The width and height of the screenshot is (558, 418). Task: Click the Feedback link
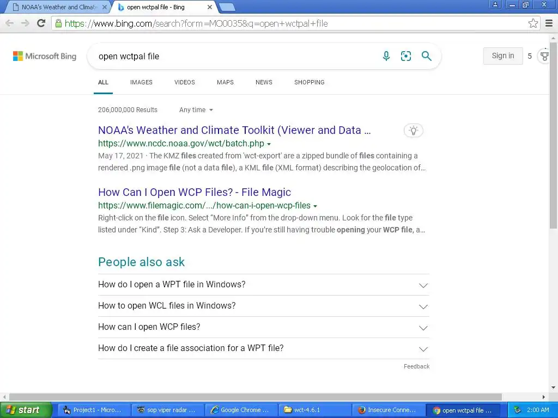416,366
